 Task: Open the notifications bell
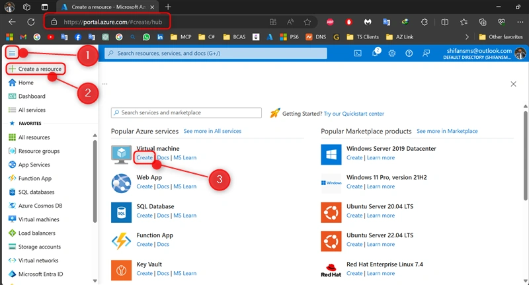point(375,53)
